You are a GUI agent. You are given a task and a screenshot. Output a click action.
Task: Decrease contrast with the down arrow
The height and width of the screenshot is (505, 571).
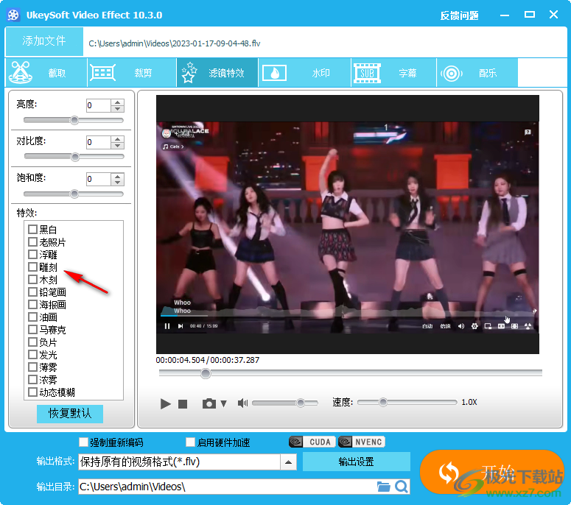[x=117, y=146]
